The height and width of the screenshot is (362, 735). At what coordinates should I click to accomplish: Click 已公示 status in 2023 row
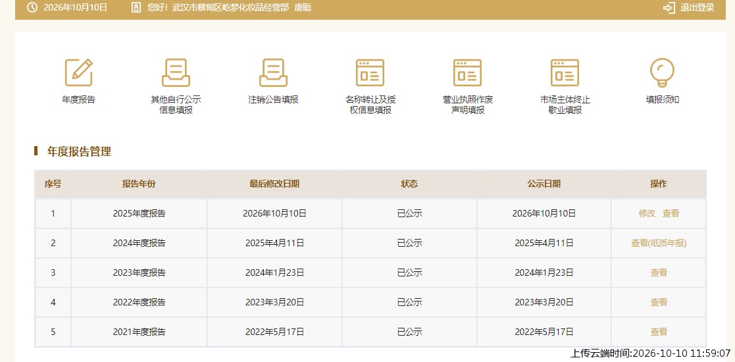tap(410, 272)
